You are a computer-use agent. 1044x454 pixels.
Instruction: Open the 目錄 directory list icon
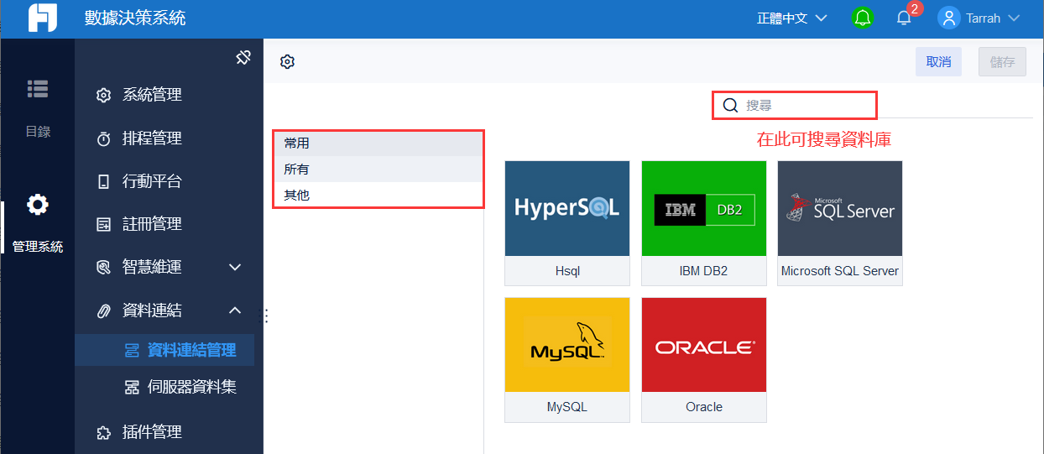(38, 88)
